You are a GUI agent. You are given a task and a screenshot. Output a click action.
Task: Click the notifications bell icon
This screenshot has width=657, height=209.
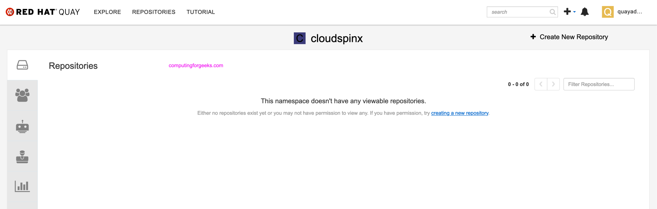(585, 12)
